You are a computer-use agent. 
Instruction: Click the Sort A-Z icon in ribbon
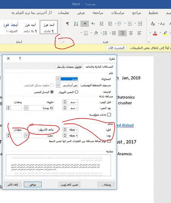point(76,24)
